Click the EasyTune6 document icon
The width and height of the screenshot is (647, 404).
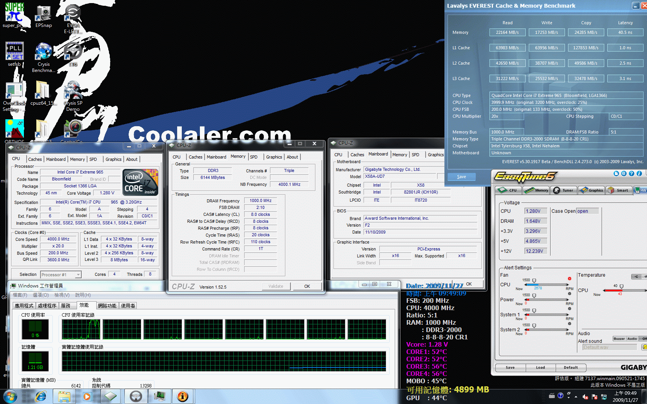pos(616,174)
